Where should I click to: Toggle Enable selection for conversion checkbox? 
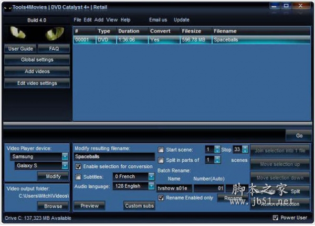pos(78,166)
